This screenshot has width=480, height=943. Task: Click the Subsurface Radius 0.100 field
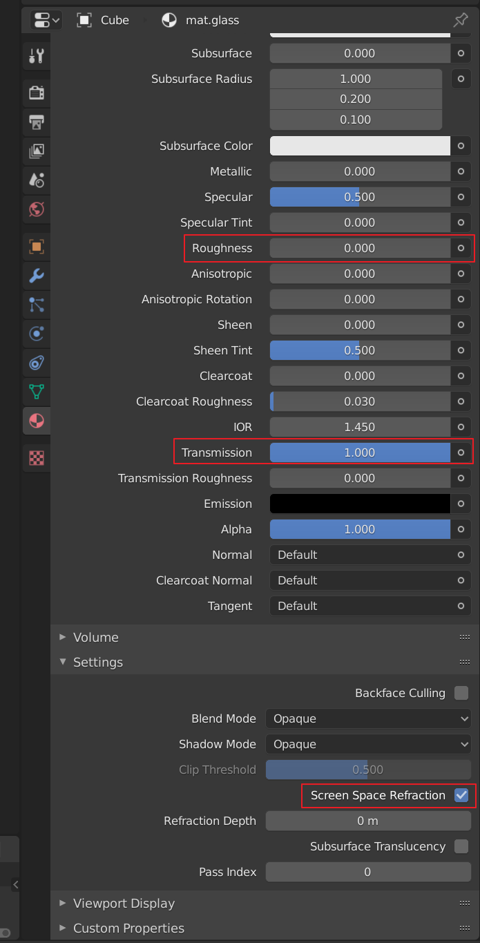(356, 120)
